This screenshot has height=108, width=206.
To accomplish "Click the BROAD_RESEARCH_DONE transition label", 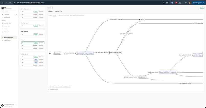I will pyautogui.click(x=185, y=55).
